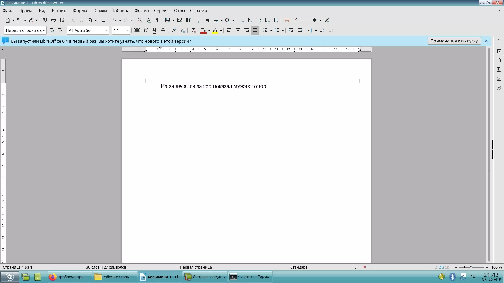The image size is (504, 283).
Task: Click the Undo arrow icon
Action: coord(114,20)
